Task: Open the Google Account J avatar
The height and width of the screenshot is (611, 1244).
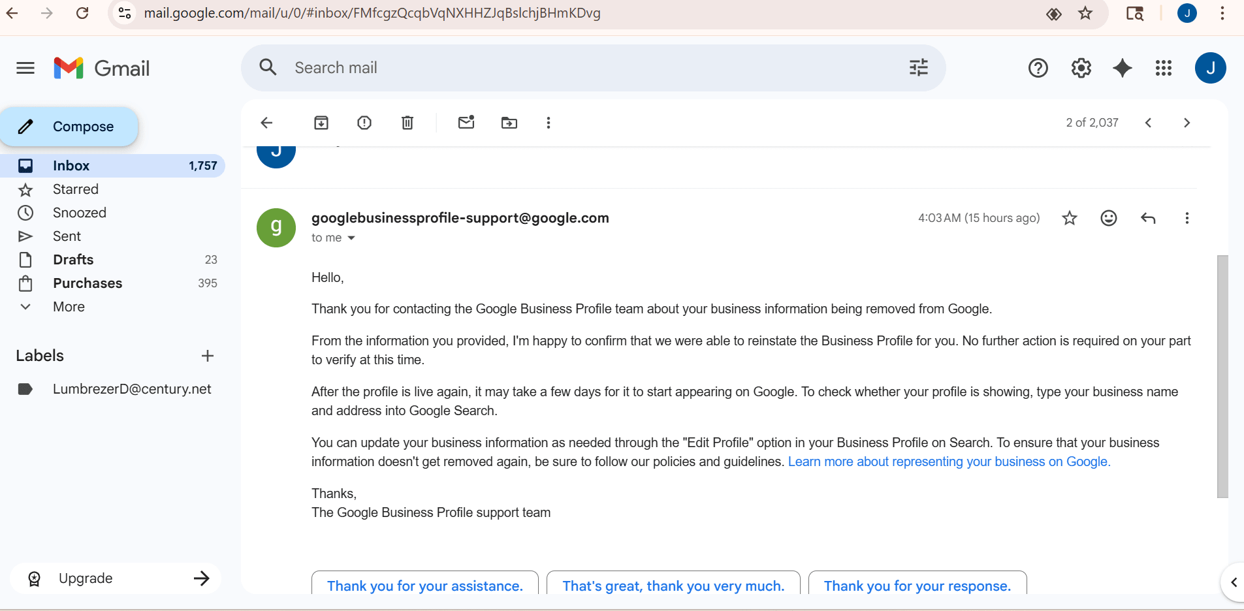Action: tap(1211, 68)
